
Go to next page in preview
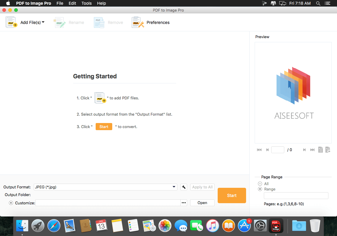tap(304, 150)
